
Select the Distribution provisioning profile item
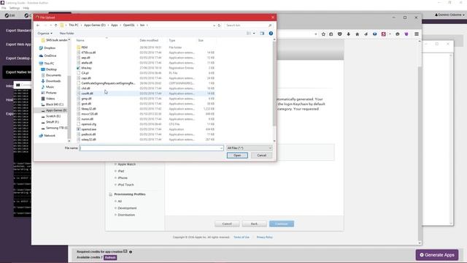click(126, 215)
